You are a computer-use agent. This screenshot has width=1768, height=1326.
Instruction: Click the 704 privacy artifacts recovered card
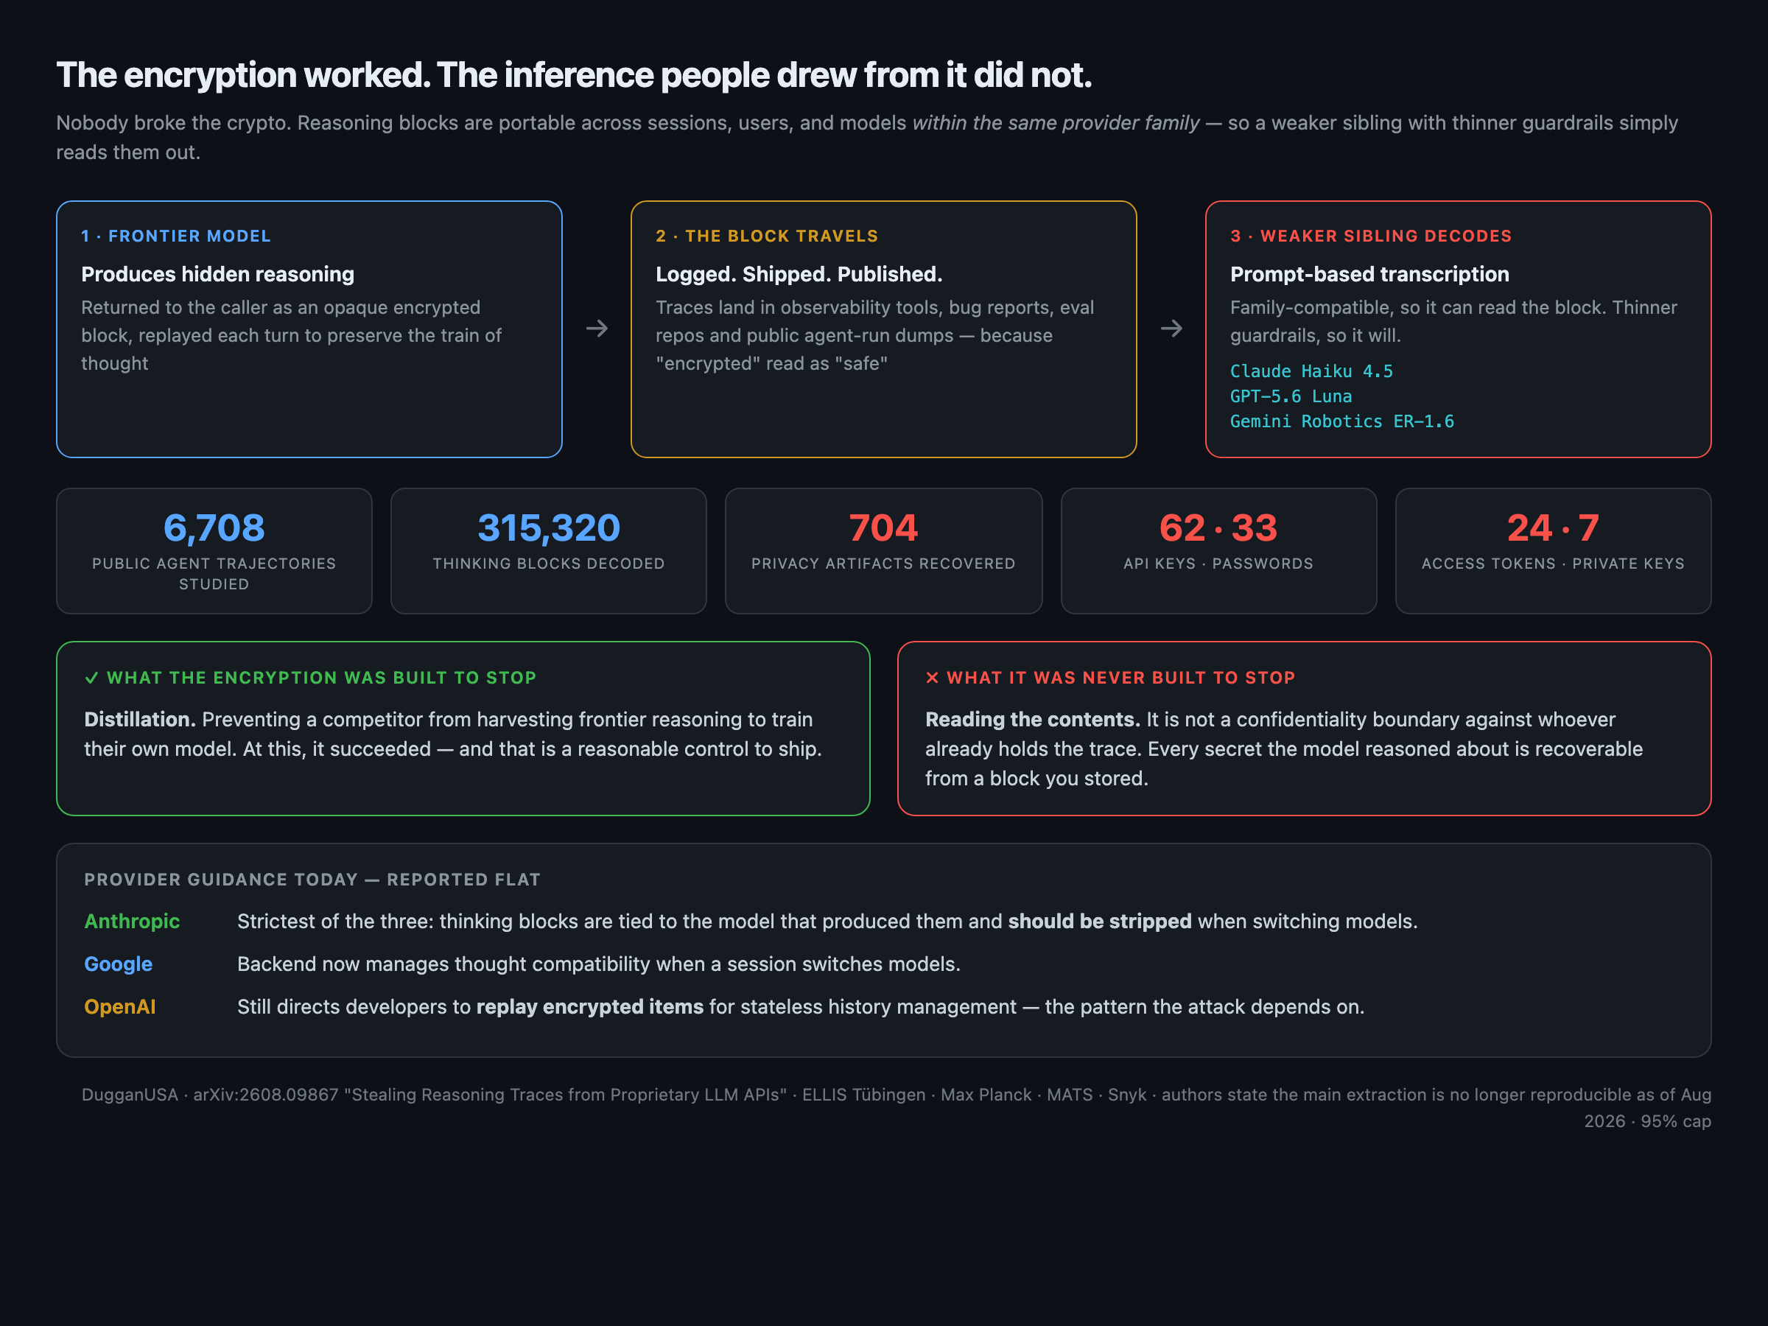[883, 551]
